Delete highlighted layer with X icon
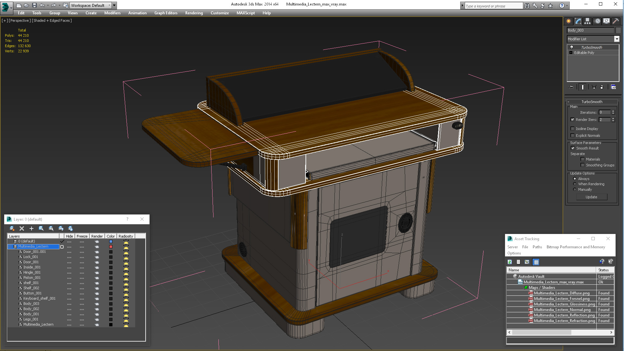Screen dimensions: 624x351 click(22, 228)
